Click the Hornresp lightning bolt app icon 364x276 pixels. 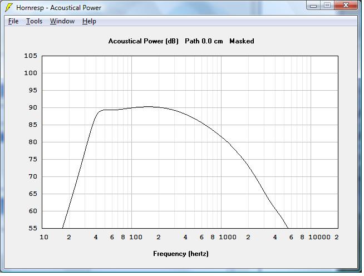click(9, 7)
